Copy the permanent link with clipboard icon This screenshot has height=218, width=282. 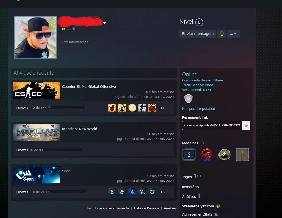pyautogui.click(x=246, y=125)
